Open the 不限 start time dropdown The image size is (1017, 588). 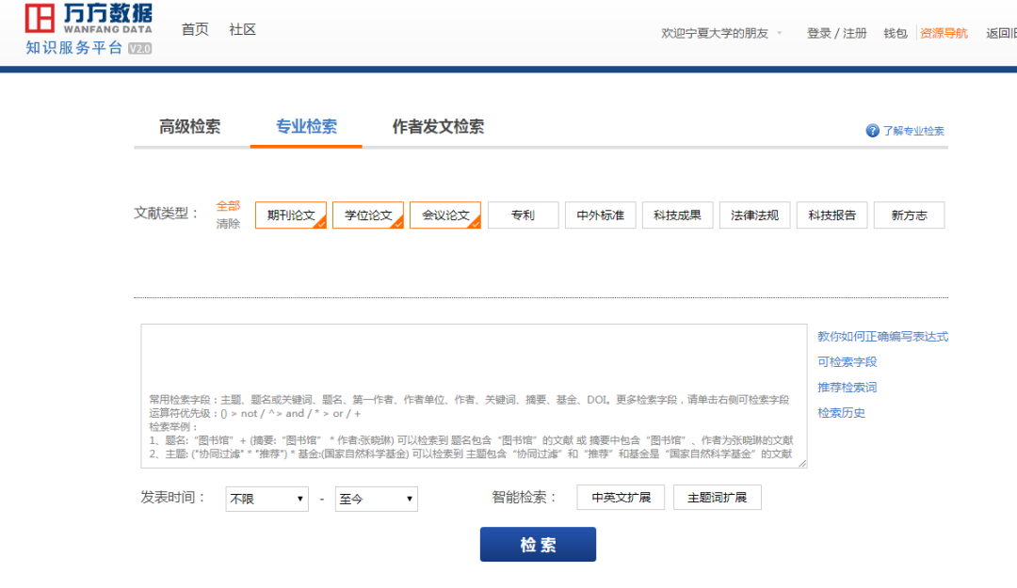pos(266,499)
